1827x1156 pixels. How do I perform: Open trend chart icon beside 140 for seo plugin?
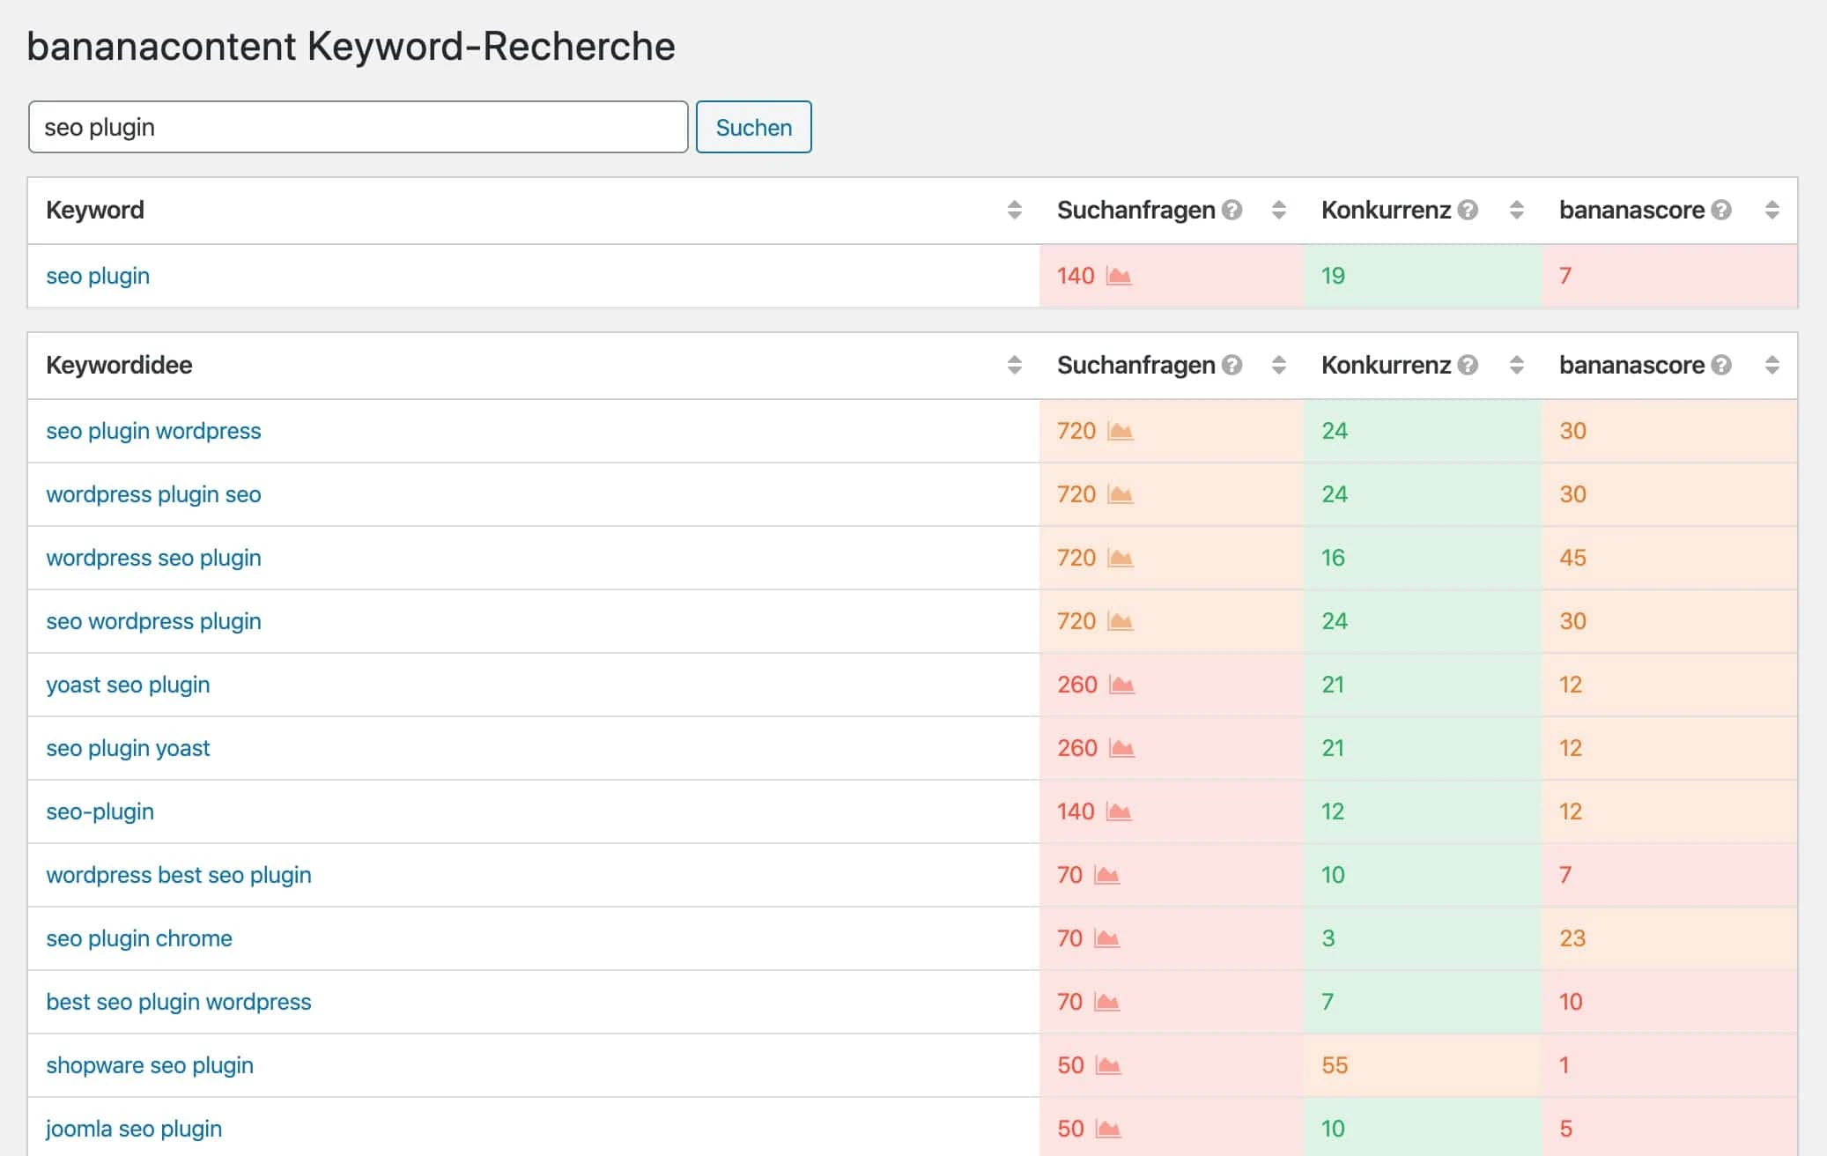point(1119,276)
